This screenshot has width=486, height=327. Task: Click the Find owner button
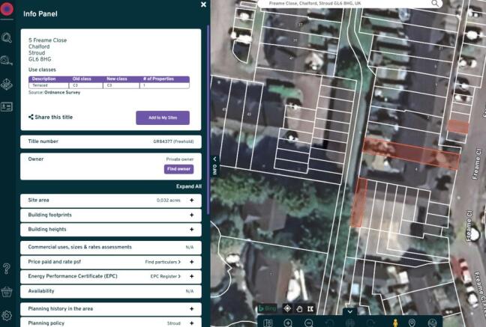tap(179, 169)
